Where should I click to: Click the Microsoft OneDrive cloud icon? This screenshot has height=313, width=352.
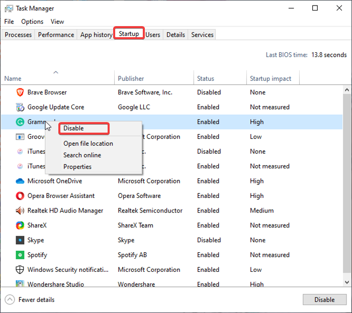[20, 181]
